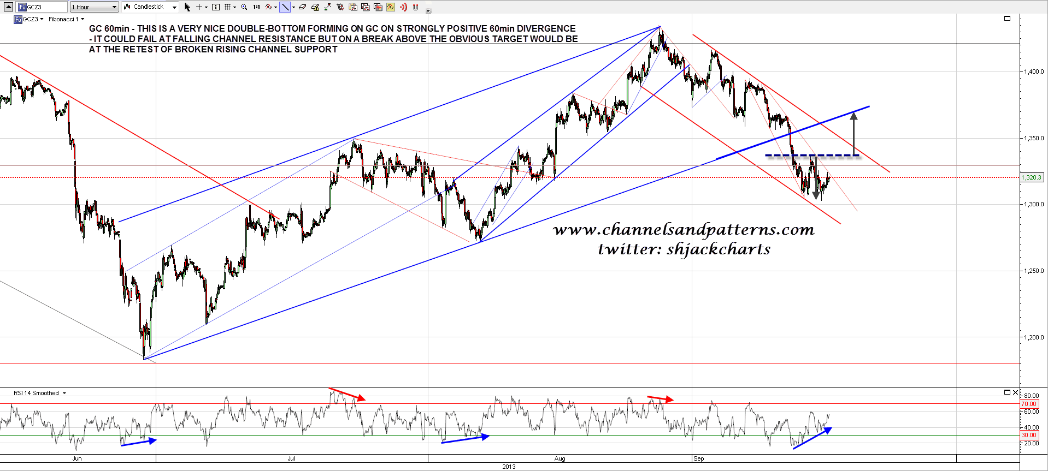Click the magnet snap icon
The image size is (1048, 471).
[415, 7]
